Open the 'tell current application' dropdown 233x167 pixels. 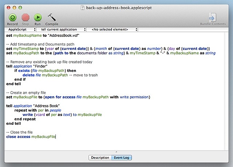click(x=62, y=30)
